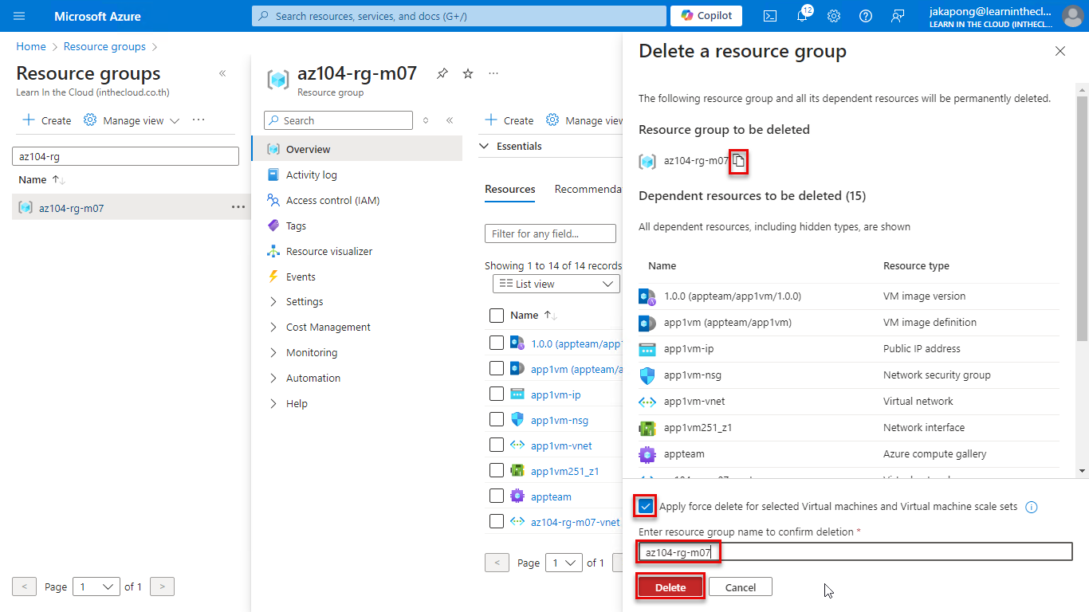Click info icon beside force delete option

coord(1031,507)
